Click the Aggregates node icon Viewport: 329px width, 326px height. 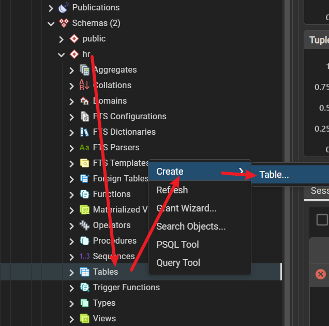pyautogui.click(x=84, y=70)
